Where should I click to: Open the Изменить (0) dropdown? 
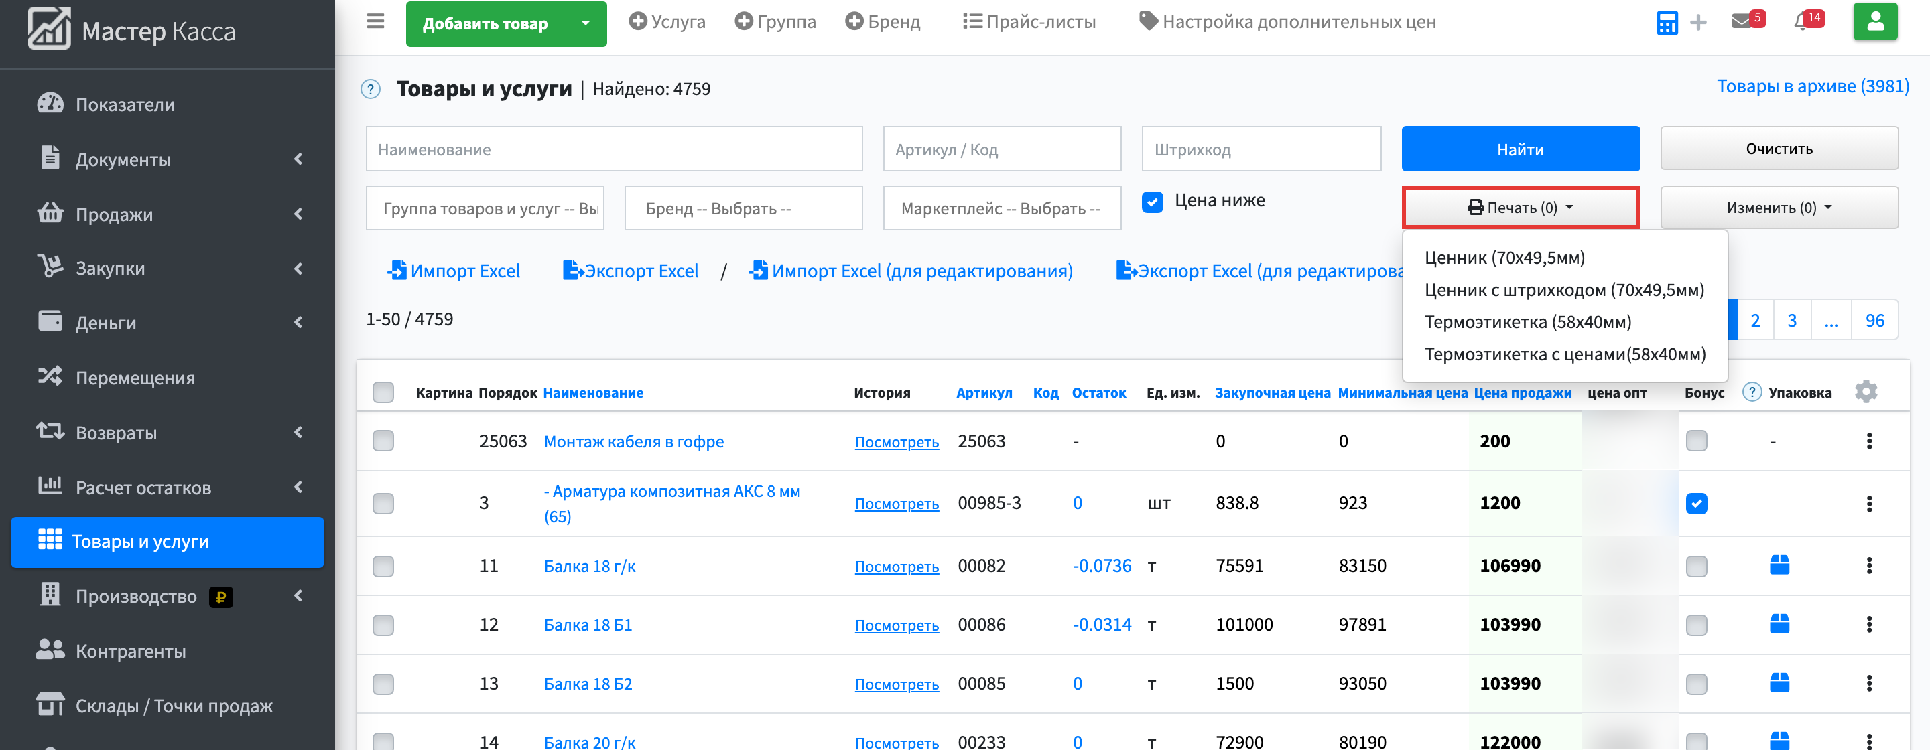click(1779, 208)
